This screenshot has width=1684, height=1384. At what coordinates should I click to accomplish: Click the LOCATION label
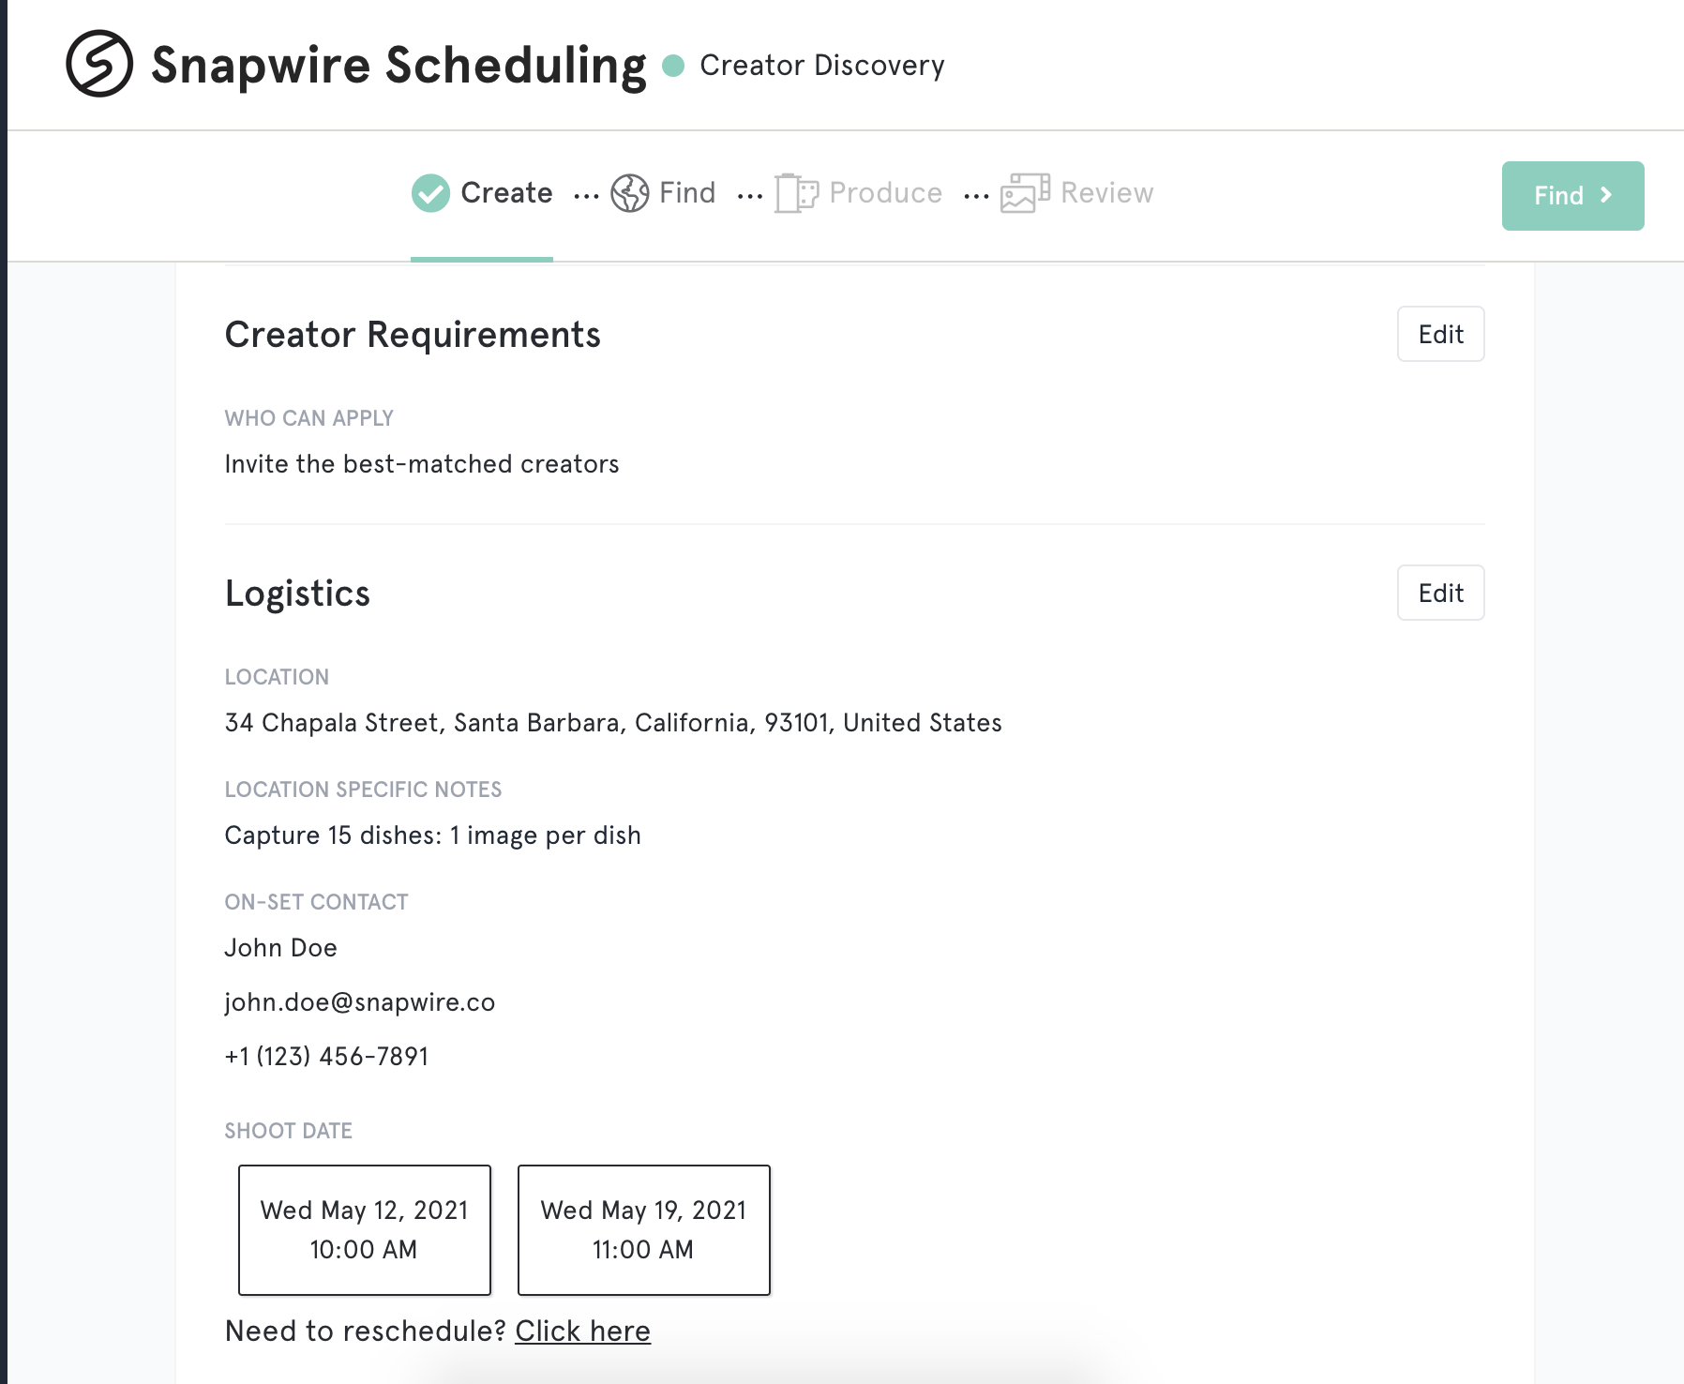coord(277,677)
